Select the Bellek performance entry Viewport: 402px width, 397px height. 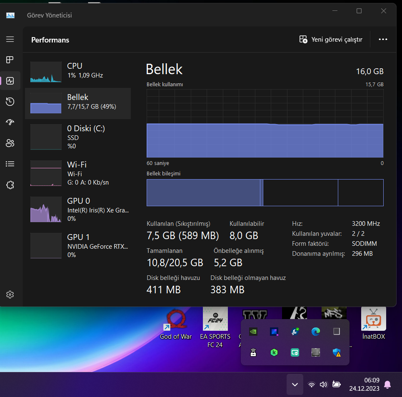click(x=78, y=104)
